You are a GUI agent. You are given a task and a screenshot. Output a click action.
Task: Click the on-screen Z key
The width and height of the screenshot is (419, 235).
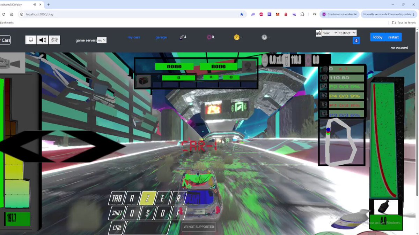(x=148, y=198)
